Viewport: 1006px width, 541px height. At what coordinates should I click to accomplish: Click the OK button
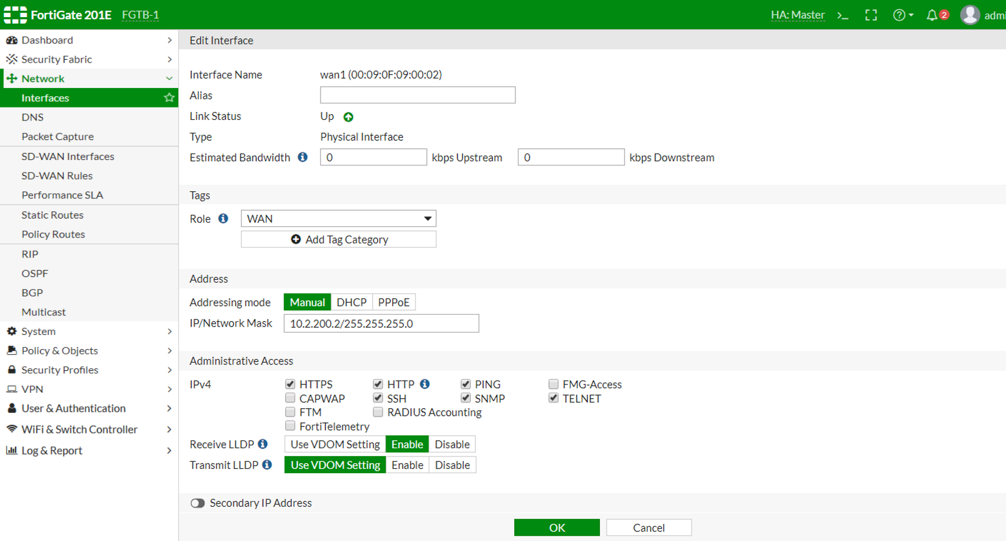557,527
